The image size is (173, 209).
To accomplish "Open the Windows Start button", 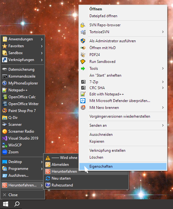I will [x=5, y=204].
